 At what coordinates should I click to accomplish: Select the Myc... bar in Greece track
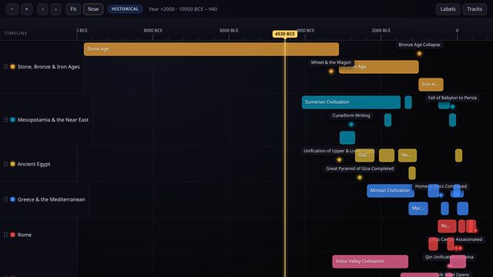click(x=418, y=209)
